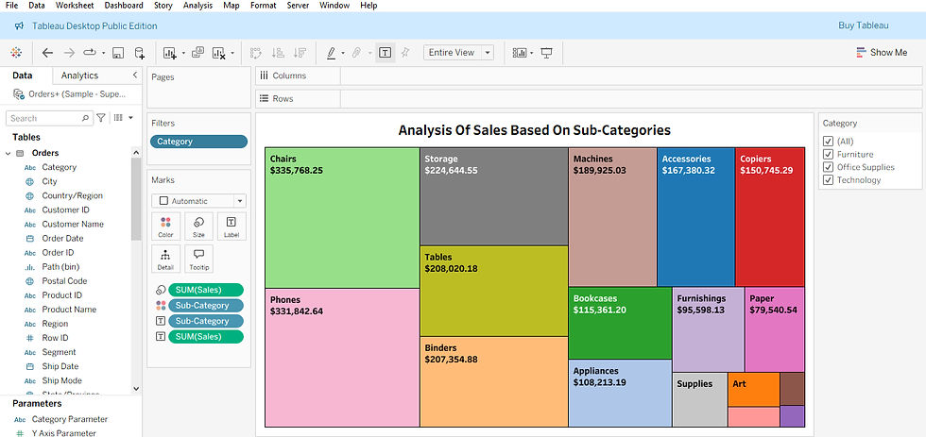Viewport: 926px width, 437px height.
Task: Click the Columns shelf
Action: [x=589, y=76]
